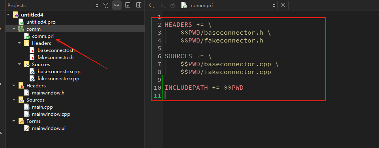The image size is (379, 148).
Task: Click comm.pri title in the editor toolbar
Action: 202,5
